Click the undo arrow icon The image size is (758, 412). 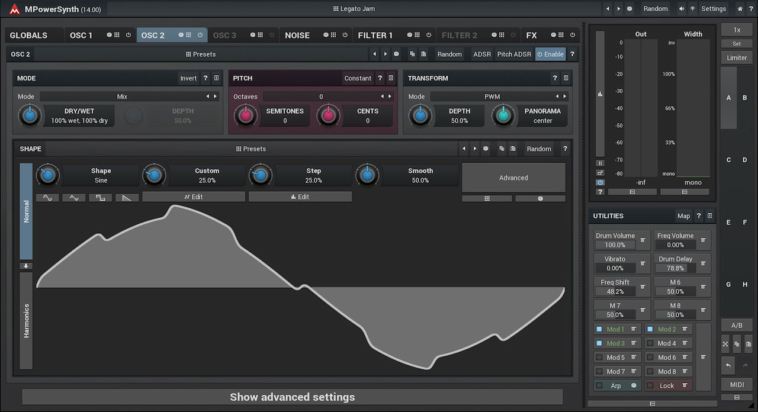pyautogui.click(x=728, y=366)
